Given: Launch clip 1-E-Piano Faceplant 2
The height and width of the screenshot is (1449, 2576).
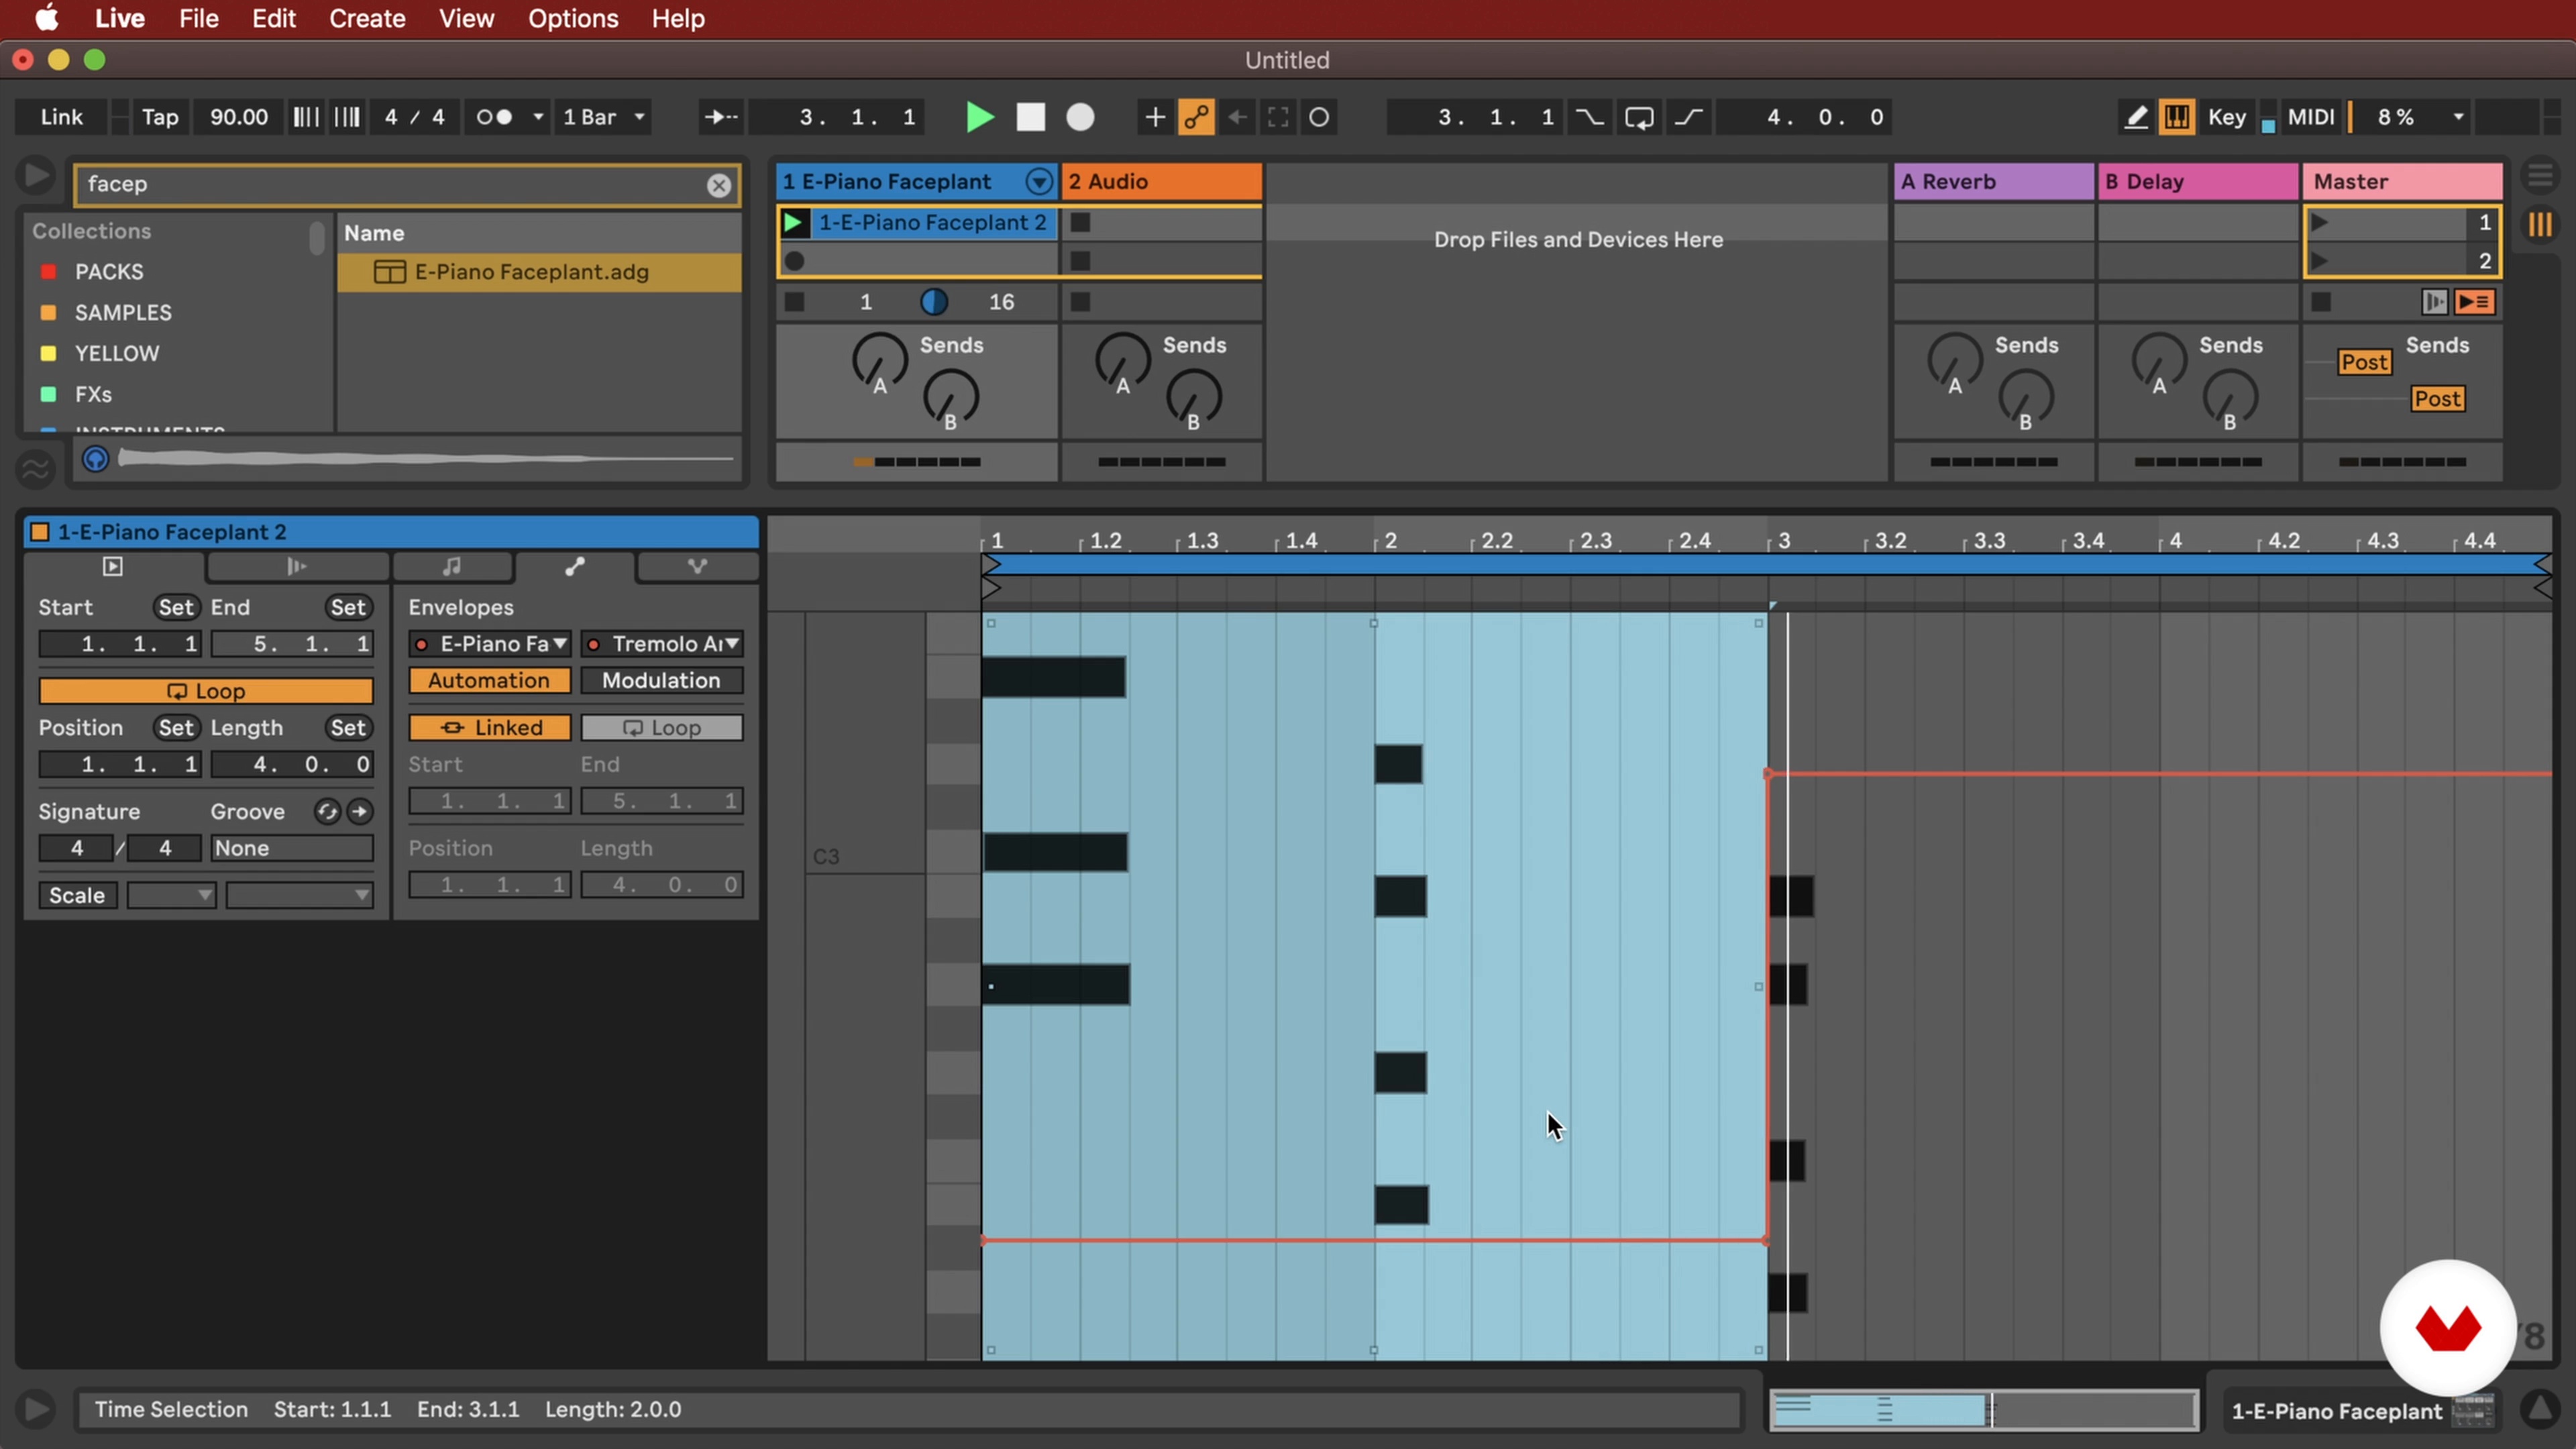Looking at the screenshot, I should pyautogui.click(x=794, y=223).
